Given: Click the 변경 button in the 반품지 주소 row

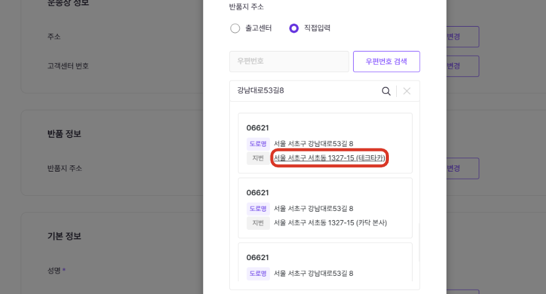Looking at the screenshot, I should point(462,169).
